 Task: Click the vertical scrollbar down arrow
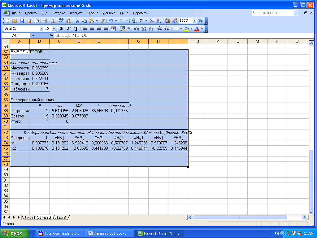pos(311,212)
